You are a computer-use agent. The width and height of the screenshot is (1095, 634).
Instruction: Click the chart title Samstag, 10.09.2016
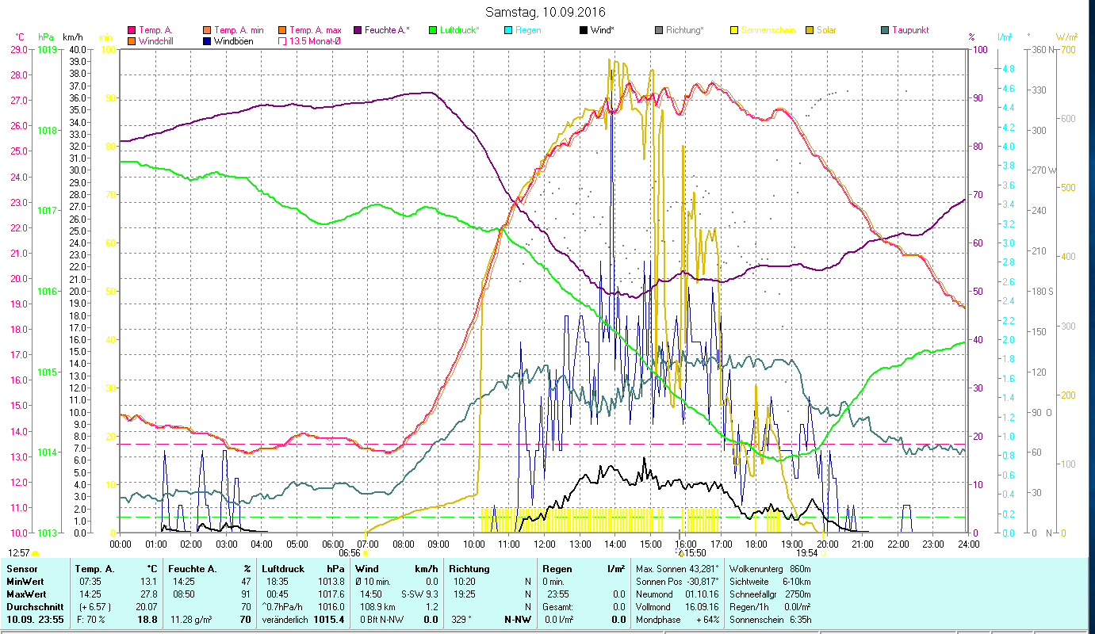tap(545, 13)
